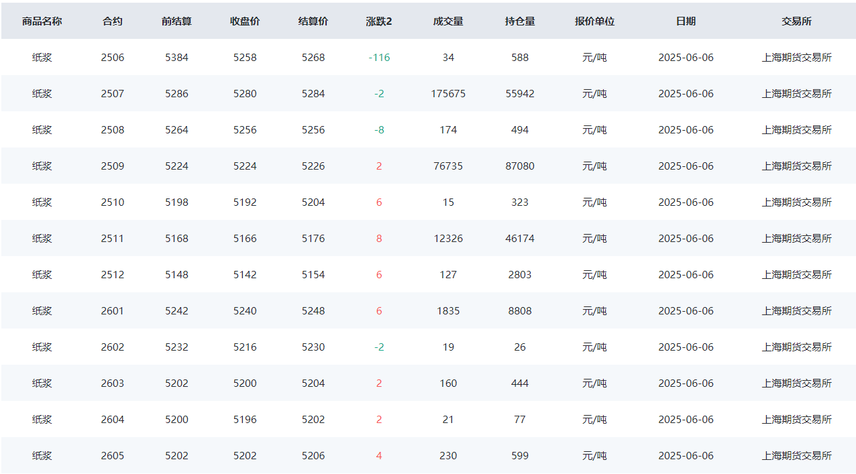Click previous settlement value 5384
Screen dimensions: 856x474
coord(176,58)
